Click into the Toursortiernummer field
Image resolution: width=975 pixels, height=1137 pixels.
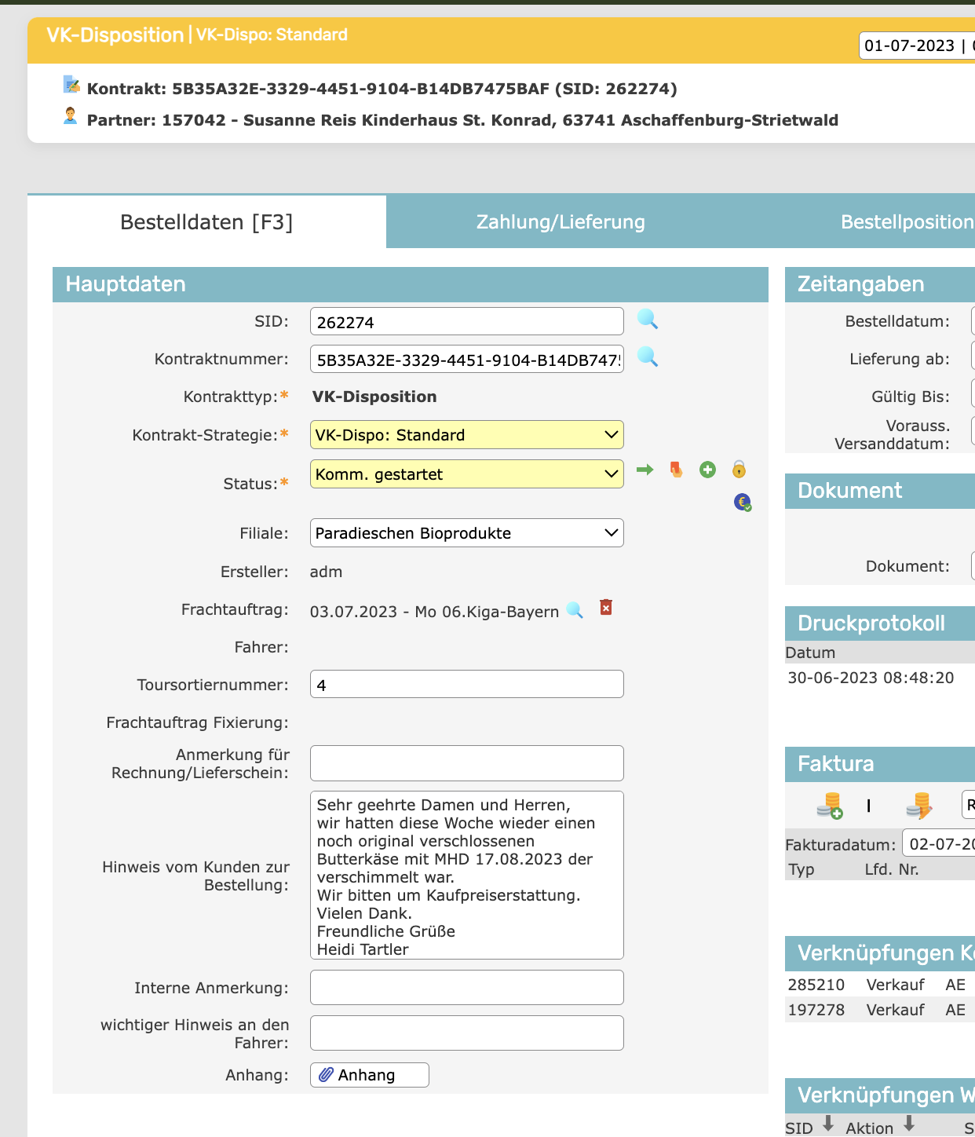tap(466, 685)
